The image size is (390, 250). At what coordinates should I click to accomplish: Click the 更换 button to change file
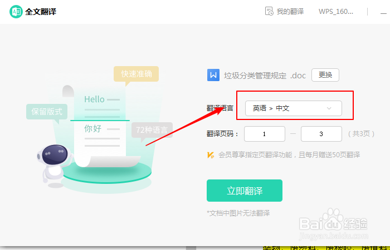pyautogui.click(x=325, y=75)
